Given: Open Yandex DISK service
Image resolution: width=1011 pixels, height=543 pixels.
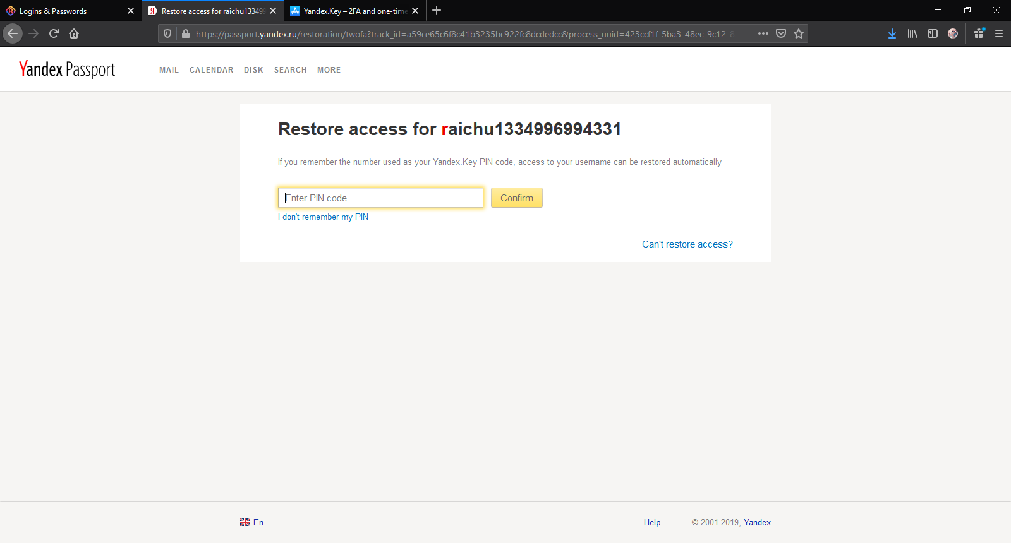Looking at the screenshot, I should [x=253, y=70].
